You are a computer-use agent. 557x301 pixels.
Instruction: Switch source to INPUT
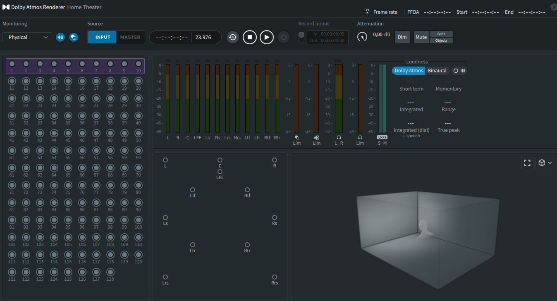103,37
